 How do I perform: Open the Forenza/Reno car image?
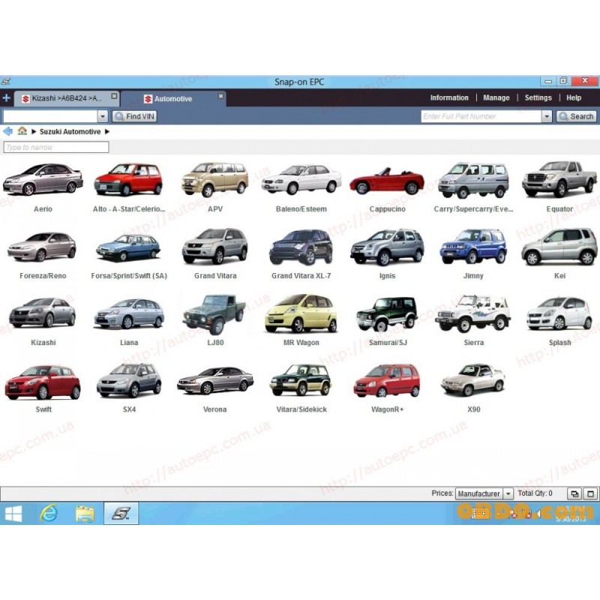click(42, 247)
